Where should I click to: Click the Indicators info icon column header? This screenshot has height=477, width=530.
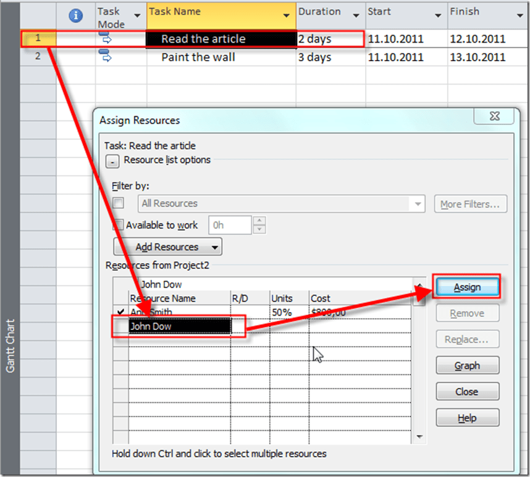pos(76,16)
